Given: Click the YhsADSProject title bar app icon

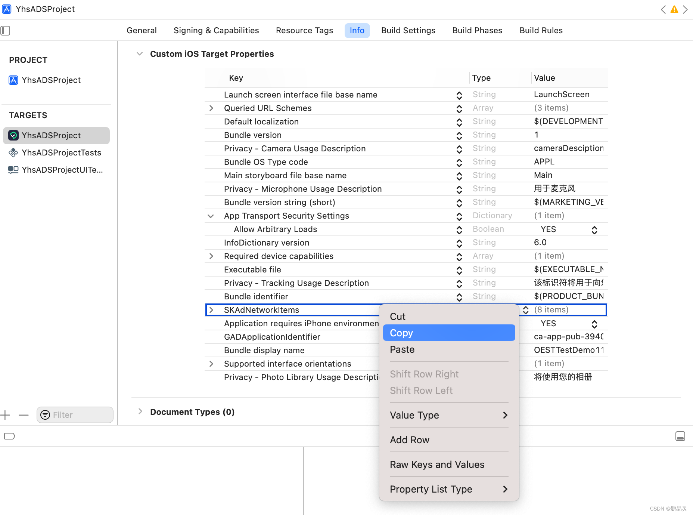Looking at the screenshot, I should (x=7, y=9).
